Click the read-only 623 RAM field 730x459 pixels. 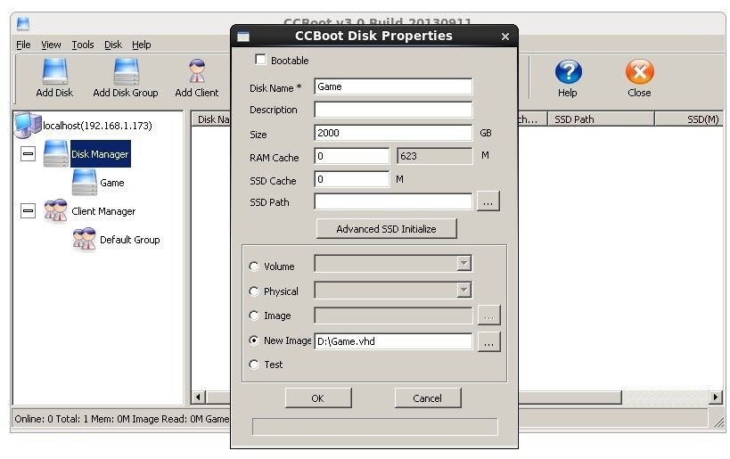coord(435,156)
